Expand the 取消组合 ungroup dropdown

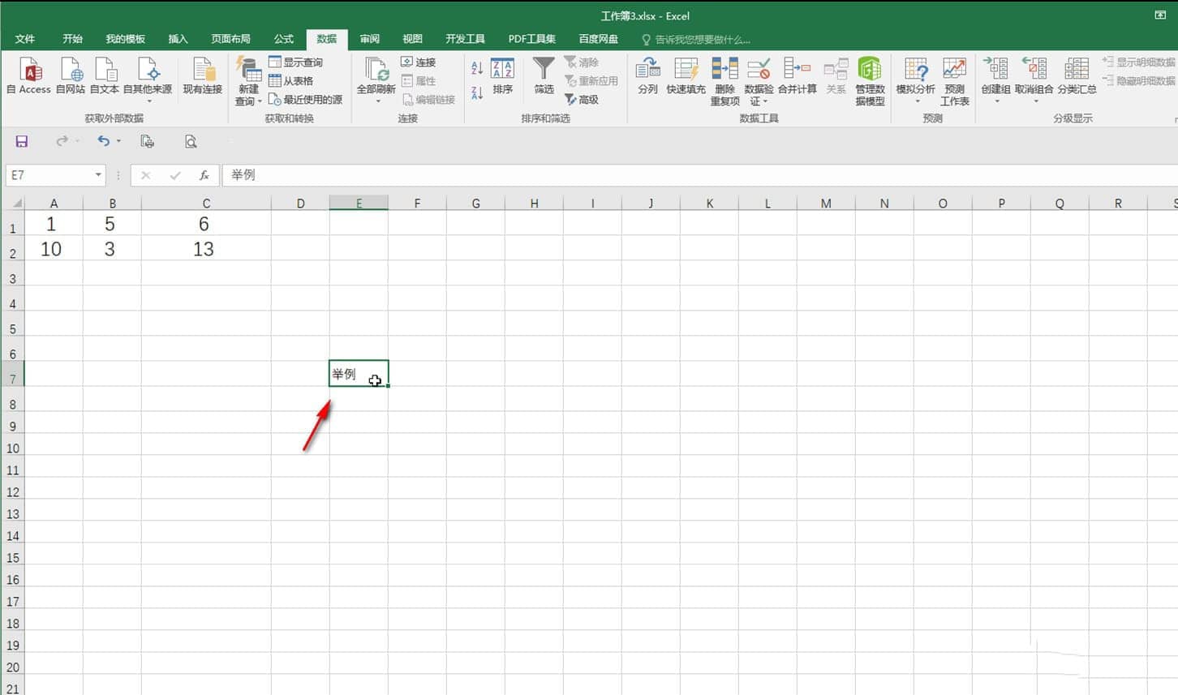(1034, 101)
